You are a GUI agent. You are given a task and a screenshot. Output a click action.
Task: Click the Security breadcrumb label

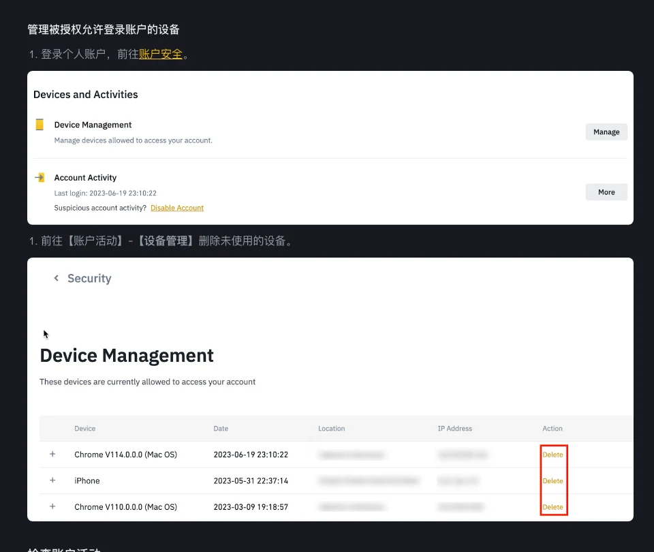[89, 278]
